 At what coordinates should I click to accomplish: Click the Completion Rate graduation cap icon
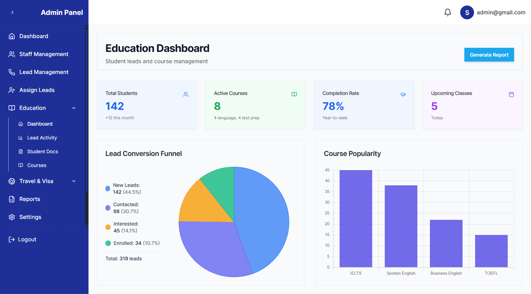pyautogui.click(x=403, y=94)
